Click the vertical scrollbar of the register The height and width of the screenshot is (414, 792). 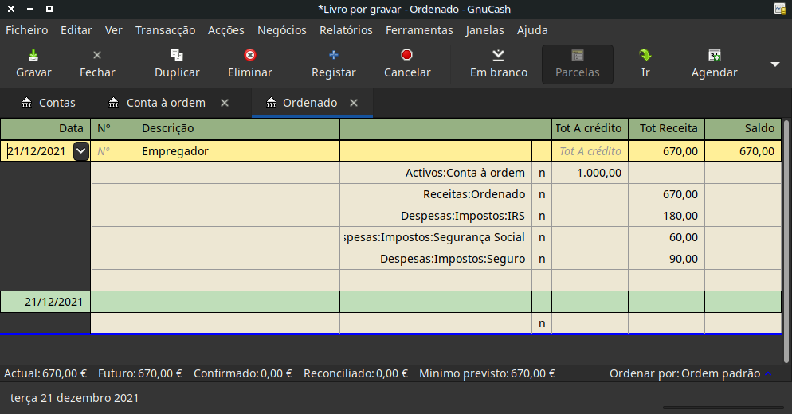pos(786,223)
